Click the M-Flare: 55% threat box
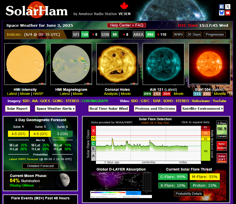Viewport: 236px width, 204px height. pyautogui.click(x=205, y=177)
